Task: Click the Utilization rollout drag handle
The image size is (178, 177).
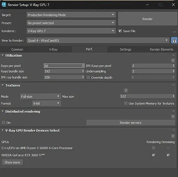Action: (173, 55)
